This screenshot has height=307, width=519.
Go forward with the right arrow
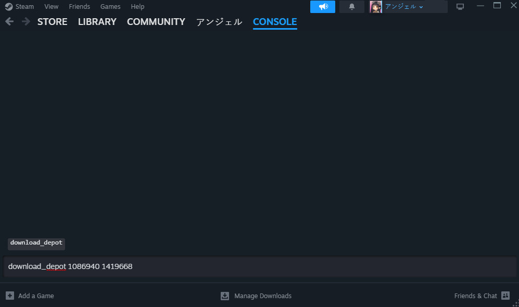tap(26, 21)
